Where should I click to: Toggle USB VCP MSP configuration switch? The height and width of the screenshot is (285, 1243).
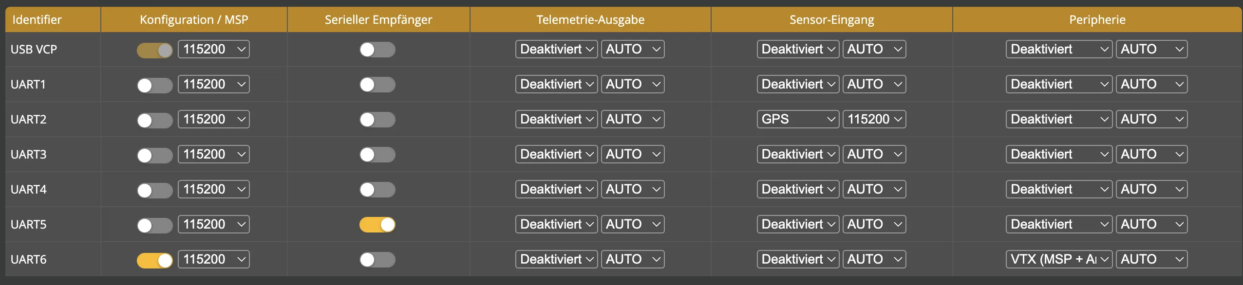(x=154, y=50)
